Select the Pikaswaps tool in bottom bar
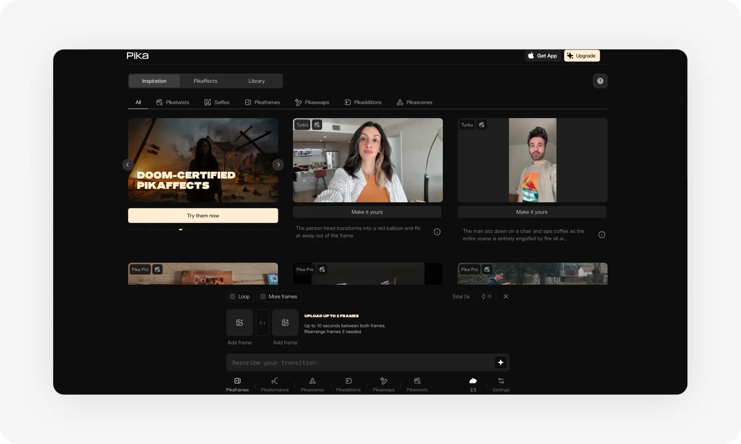741x444 pixels. (383, 384)
